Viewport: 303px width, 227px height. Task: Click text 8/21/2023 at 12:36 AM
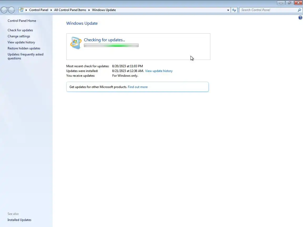click(128, 71)
